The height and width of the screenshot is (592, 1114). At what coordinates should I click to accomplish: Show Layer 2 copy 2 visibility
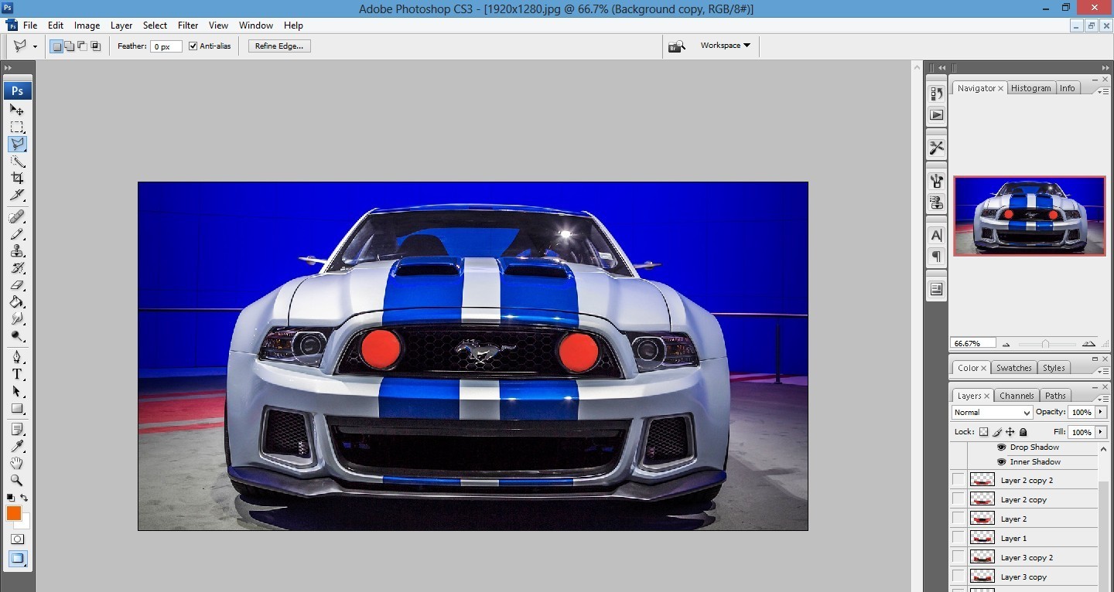pos(959,480)
